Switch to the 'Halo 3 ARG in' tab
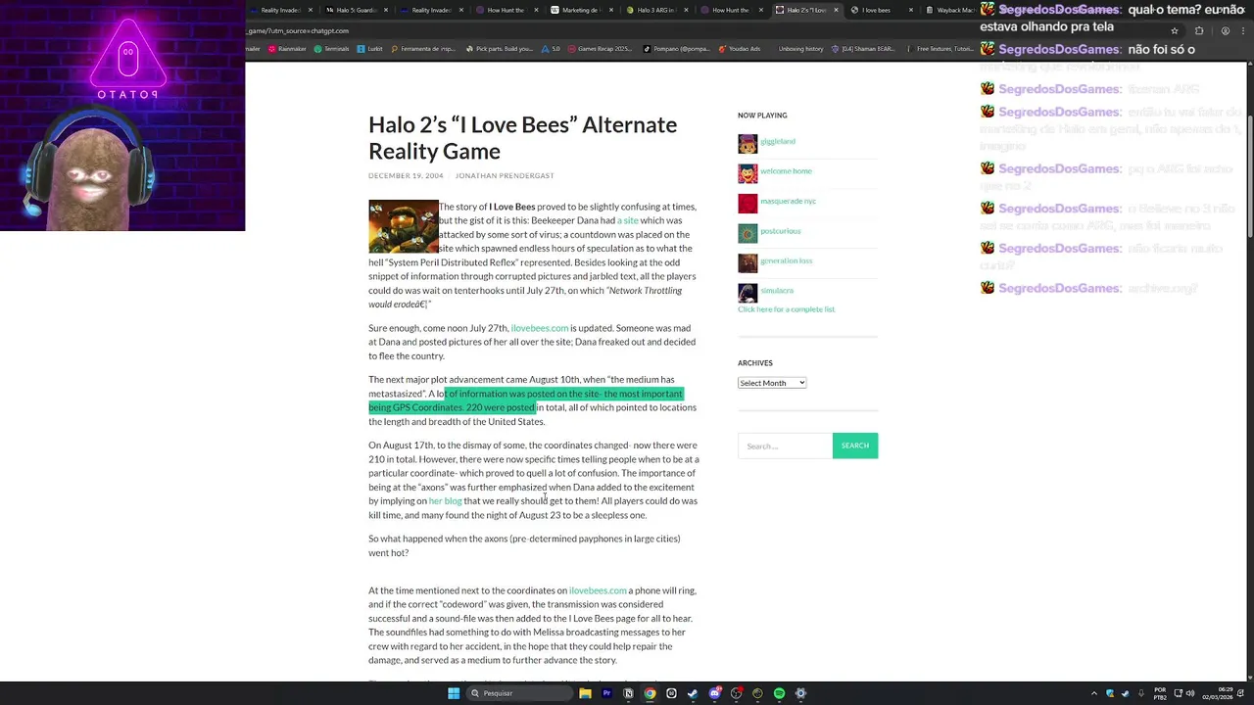The width and height of the screenshot is (1254, 705). [655, 10]
